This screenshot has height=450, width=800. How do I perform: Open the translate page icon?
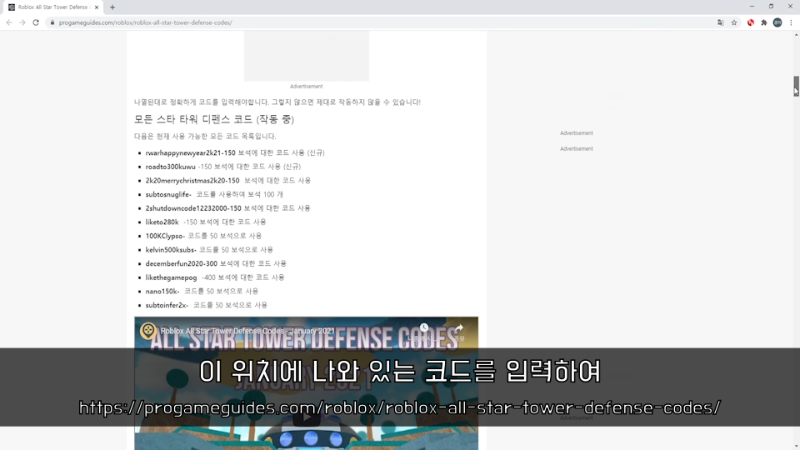720,22
